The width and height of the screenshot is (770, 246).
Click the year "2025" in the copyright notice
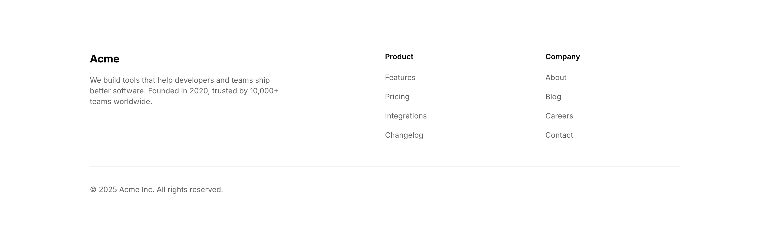[x=107, y=190]
